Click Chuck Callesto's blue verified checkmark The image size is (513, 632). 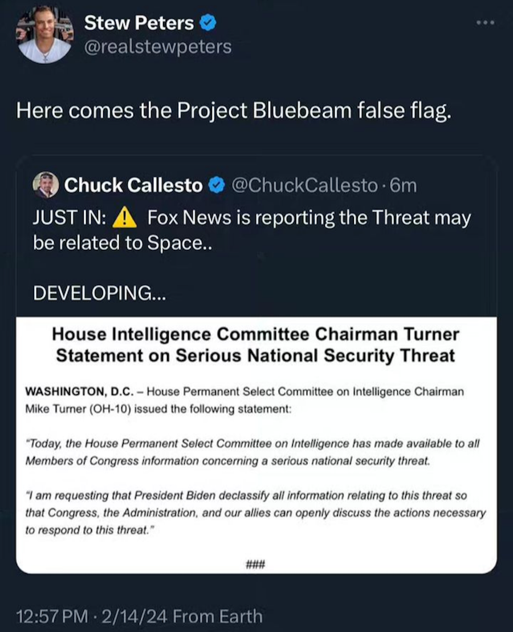[x=216, y=185]
